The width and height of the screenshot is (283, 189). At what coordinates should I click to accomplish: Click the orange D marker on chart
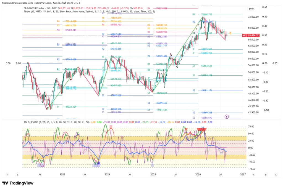[x=230, y=33]
